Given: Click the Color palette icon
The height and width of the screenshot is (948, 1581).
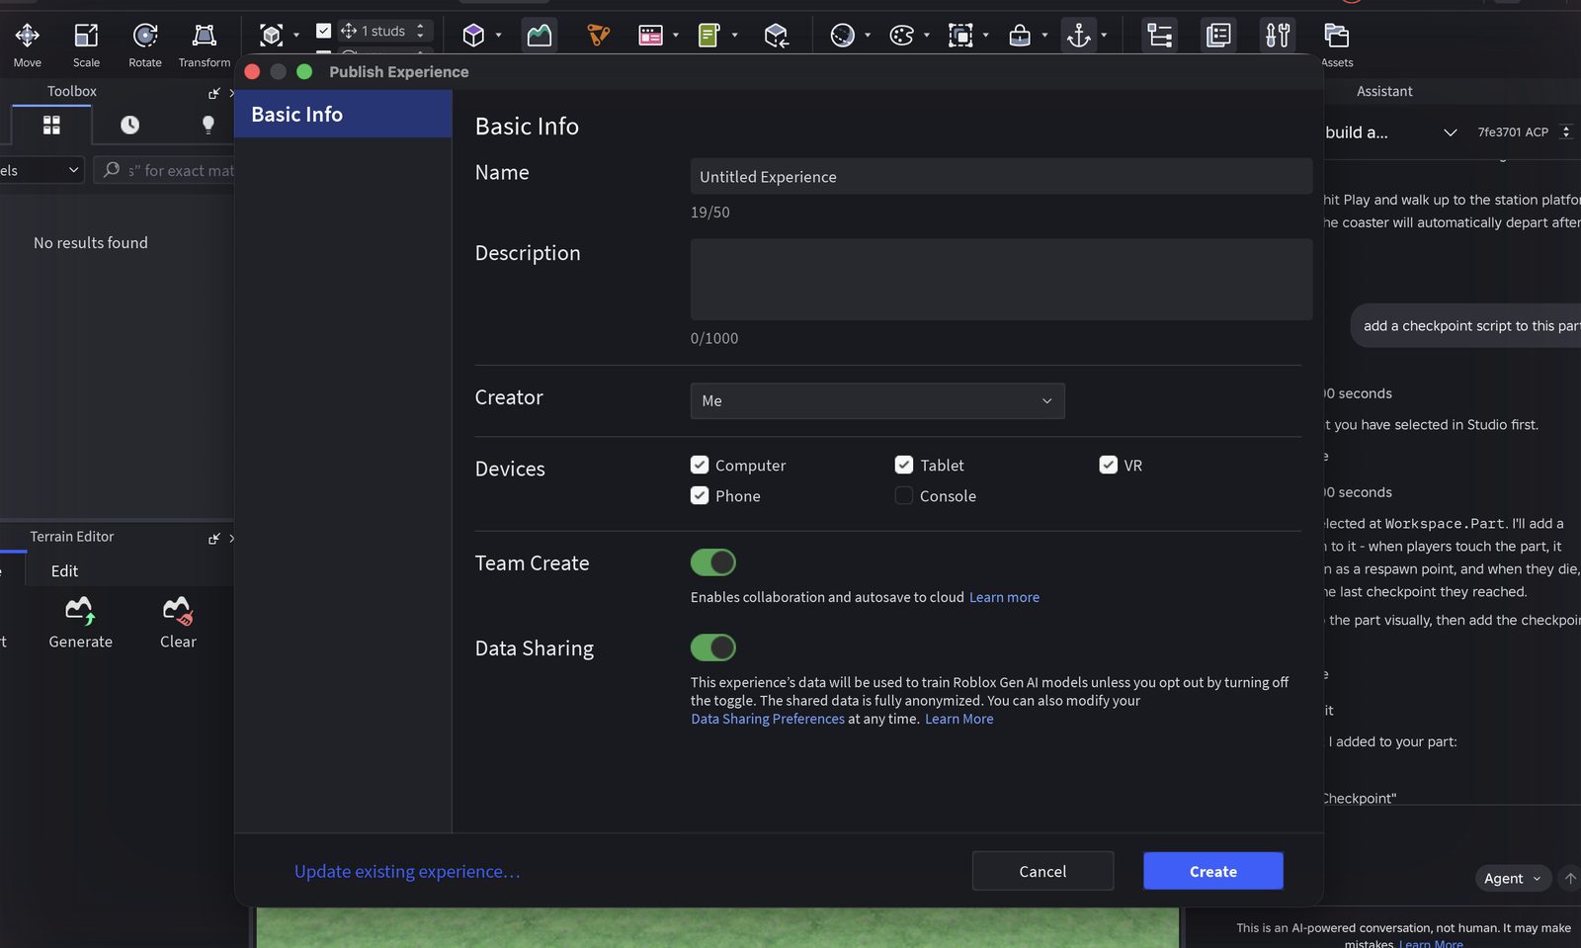Looking at the screenshot, I should pyautogui.click(x=901, y=36).
